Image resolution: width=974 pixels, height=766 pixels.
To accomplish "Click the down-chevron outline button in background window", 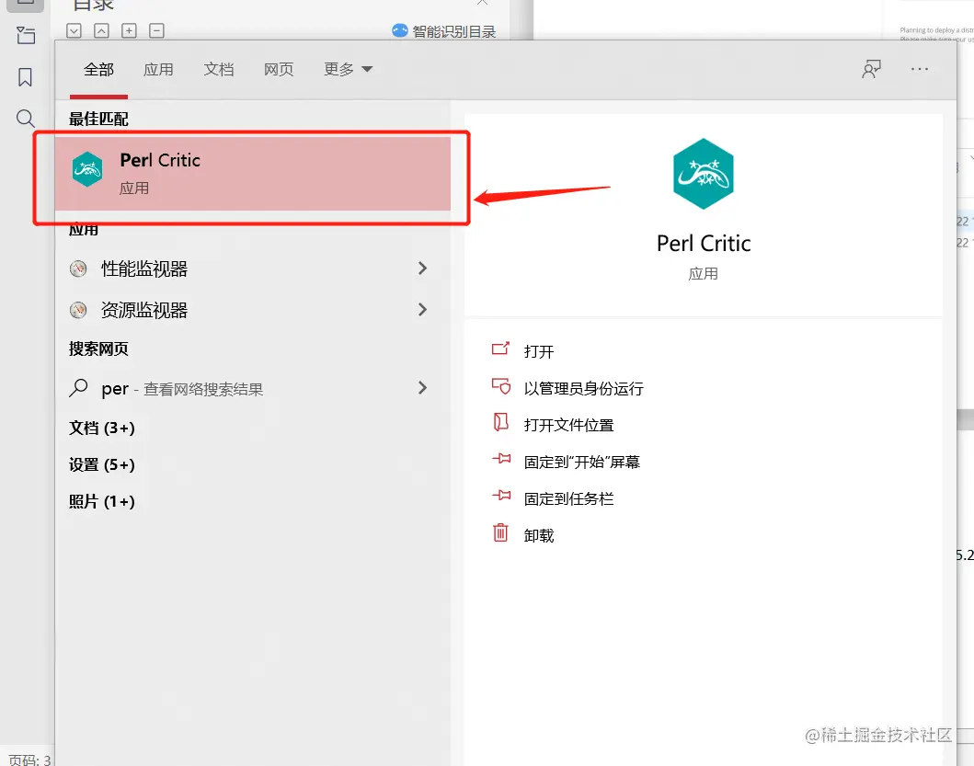I will click(x=74, y=30).
